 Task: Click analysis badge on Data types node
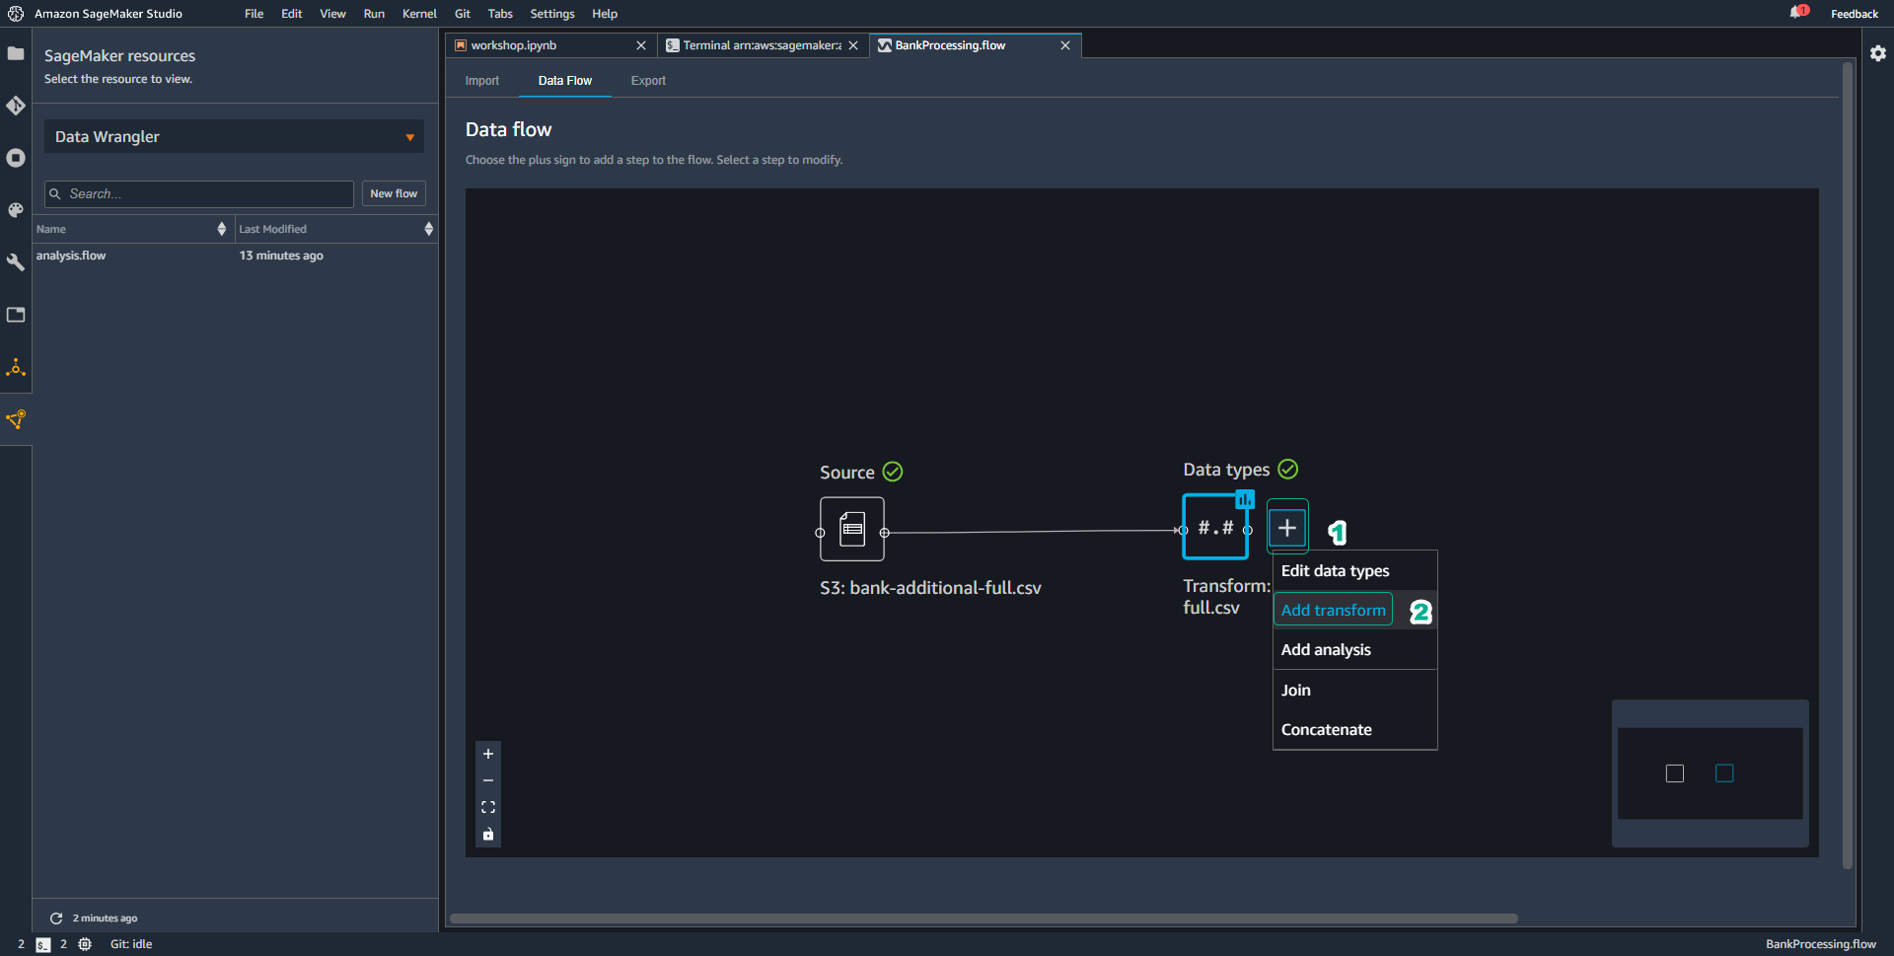tap(1245, 499)
